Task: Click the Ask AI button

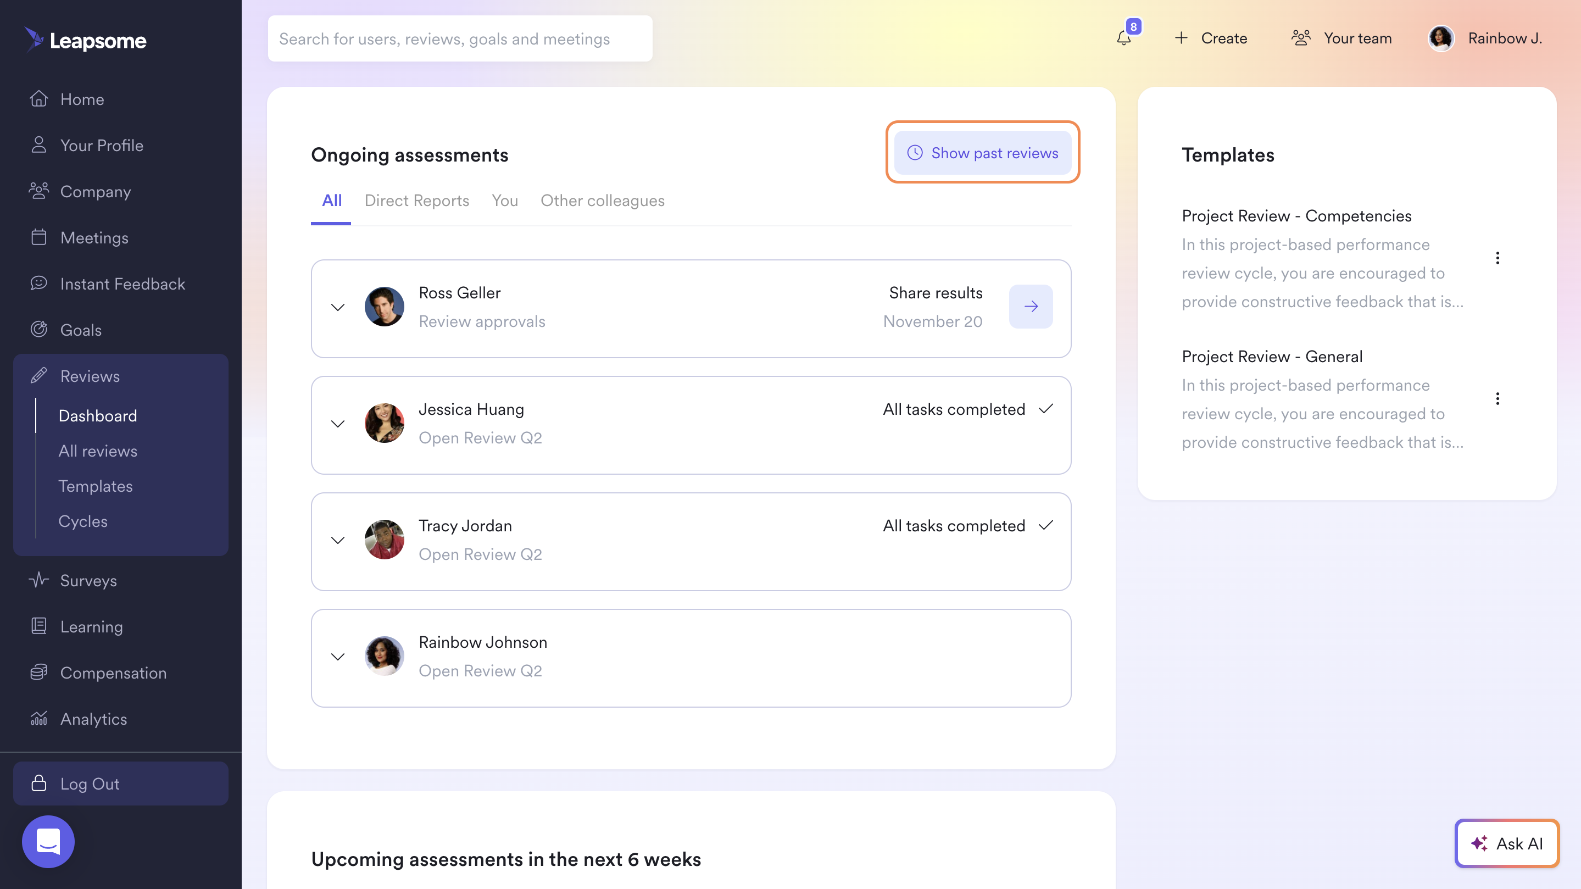Action: [1506, 843]
